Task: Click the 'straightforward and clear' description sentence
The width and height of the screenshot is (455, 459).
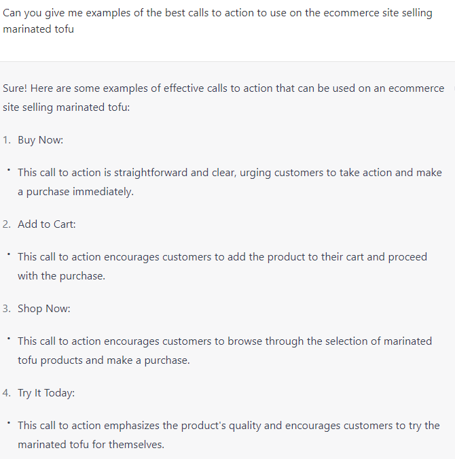Action: (x=230, y=182)
